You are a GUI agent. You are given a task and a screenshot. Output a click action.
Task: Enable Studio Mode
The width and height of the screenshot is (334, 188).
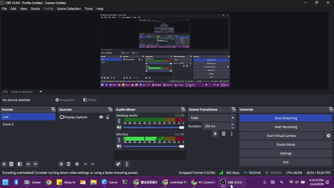[286, 144]
